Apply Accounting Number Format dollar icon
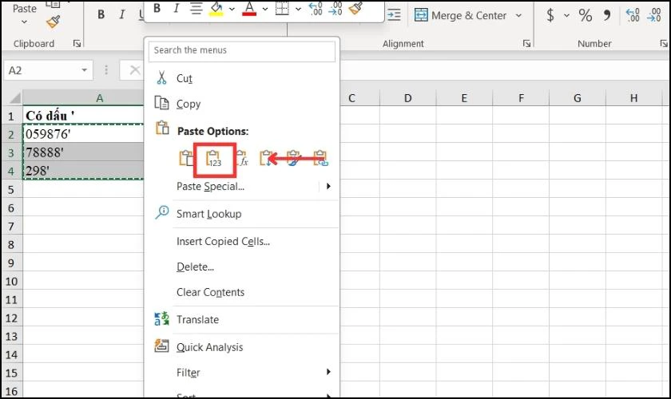Viewport: 671px width, 399px height. (550, 15)
